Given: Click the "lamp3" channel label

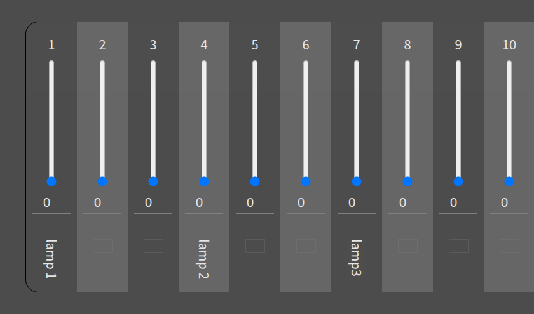Looking at the screenshot, I should 357,258.
